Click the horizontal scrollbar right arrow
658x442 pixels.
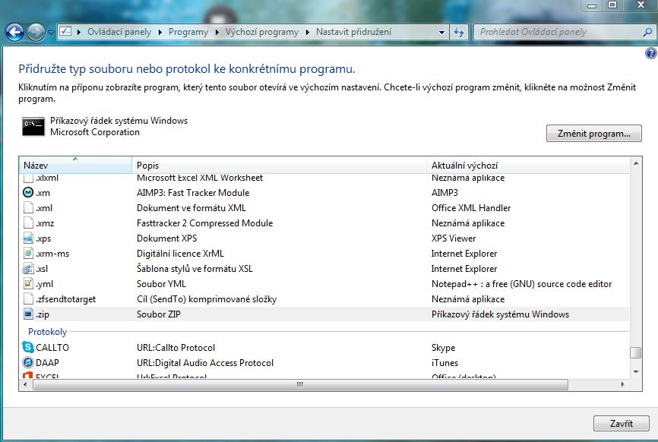tap(623, 384)
